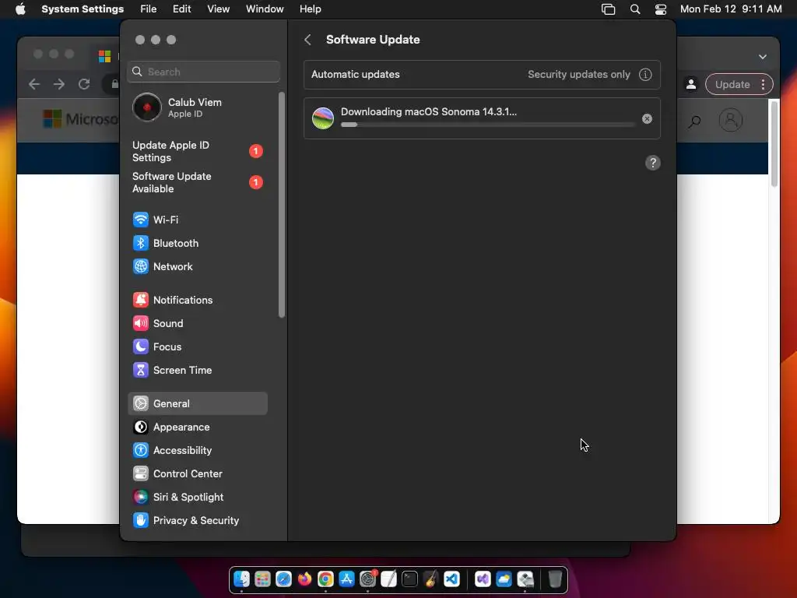Go back from Software Update page
797x598 pixels.
coord(307,40)
